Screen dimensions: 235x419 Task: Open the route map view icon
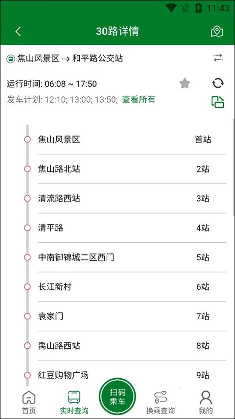217,31
